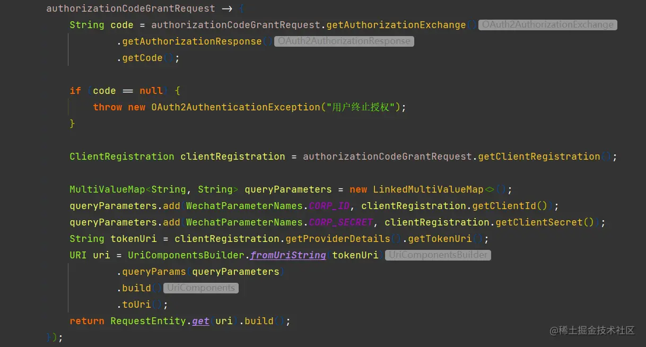646x347 pixels.
Task: Click the authorizationCodeGrantRequest lambda parameter on first line
Action: click(x=131, y=8)
